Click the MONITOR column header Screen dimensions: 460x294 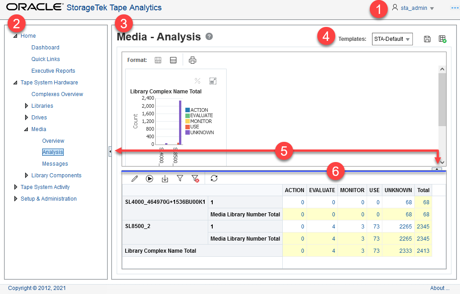(x=352, y=190)
